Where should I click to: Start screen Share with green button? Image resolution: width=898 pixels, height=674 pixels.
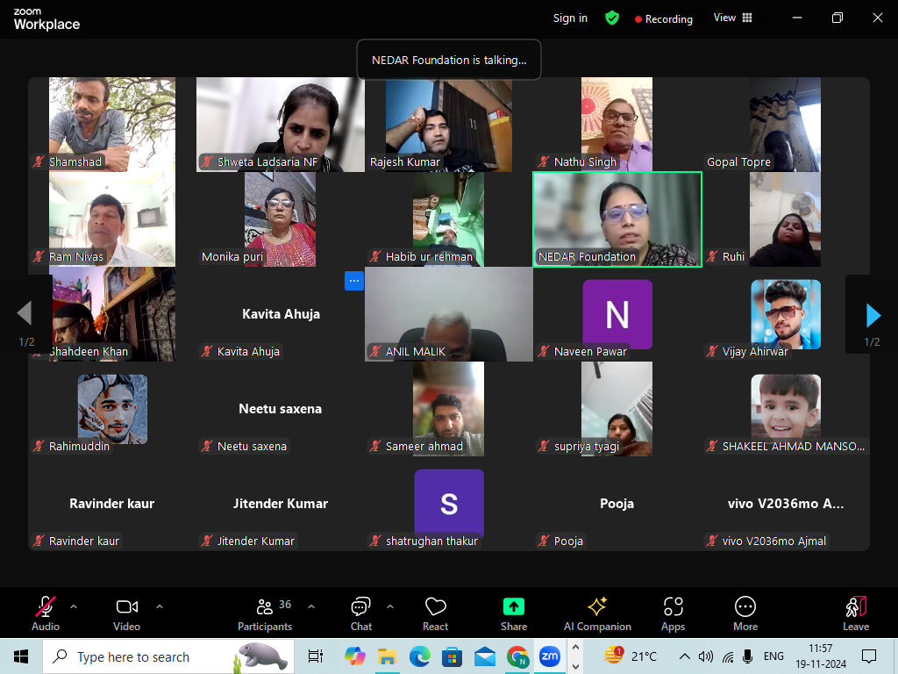(514, 606)
